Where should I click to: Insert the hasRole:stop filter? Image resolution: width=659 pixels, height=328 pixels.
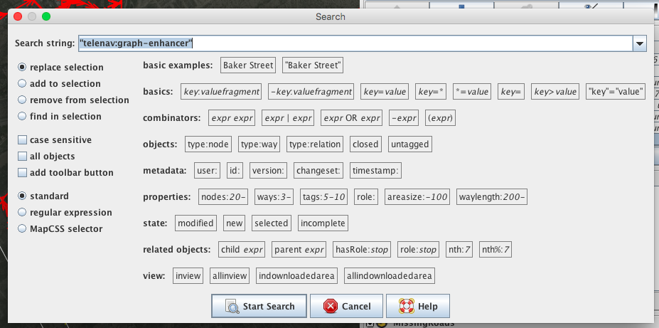[x=361, y=250]
